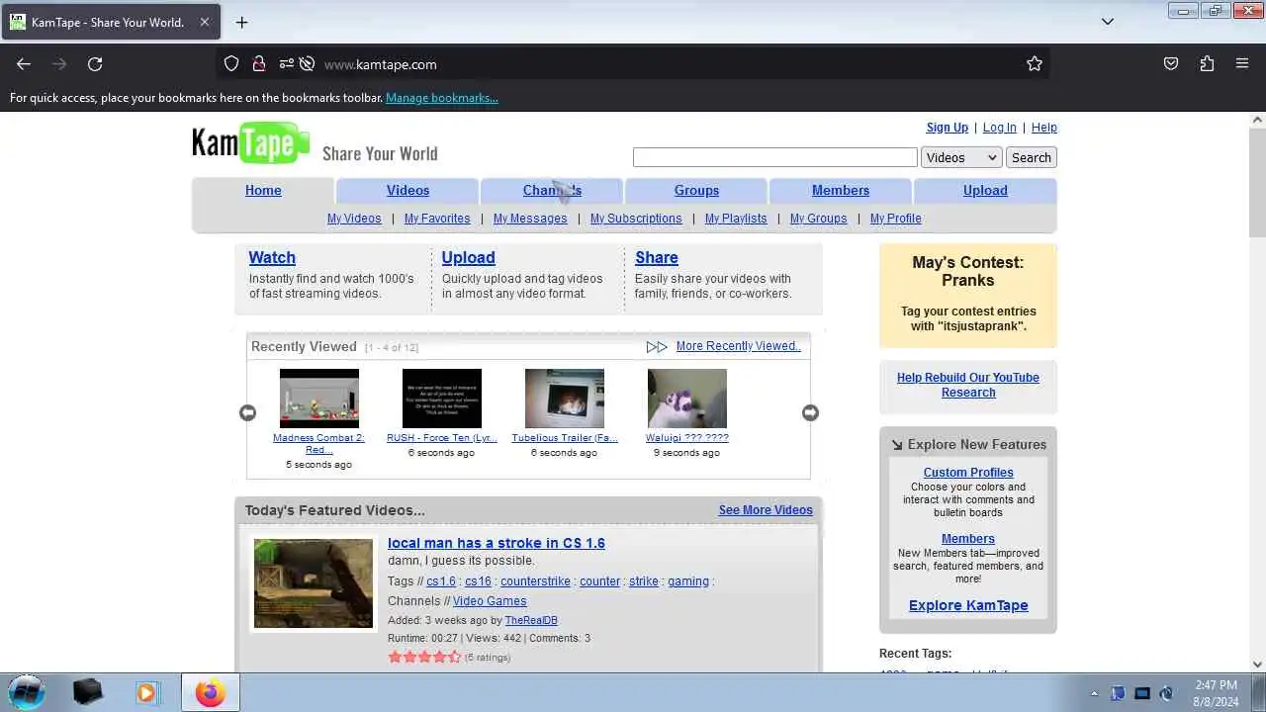The height and width of the screenshot is (712, 1266).
Task: Open the Waluigi video thumbnail
Action: 687,399
